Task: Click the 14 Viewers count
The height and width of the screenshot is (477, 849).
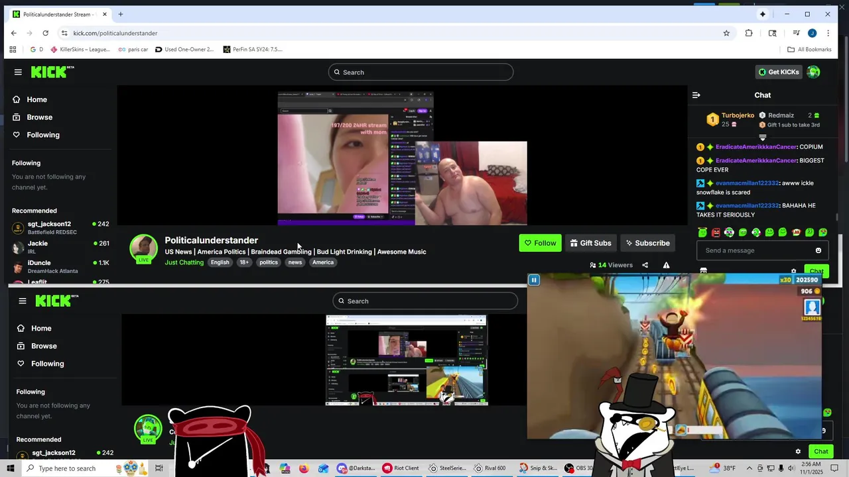Action: [x=611, y=265]
